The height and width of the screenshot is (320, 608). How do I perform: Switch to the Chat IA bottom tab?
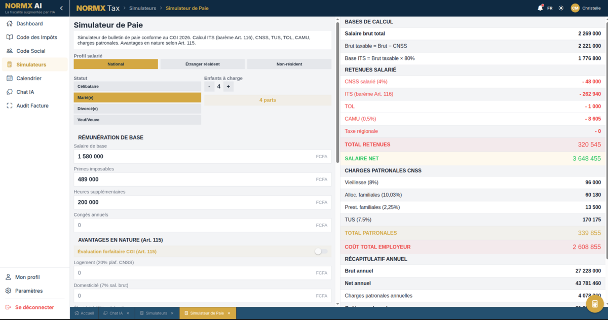pos(117,313)
